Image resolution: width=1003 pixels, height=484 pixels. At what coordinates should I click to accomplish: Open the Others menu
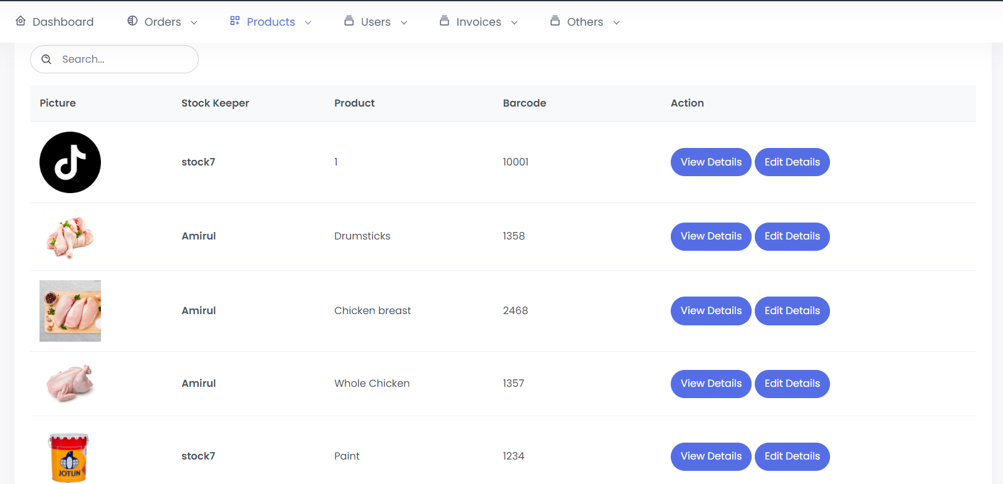585,22
